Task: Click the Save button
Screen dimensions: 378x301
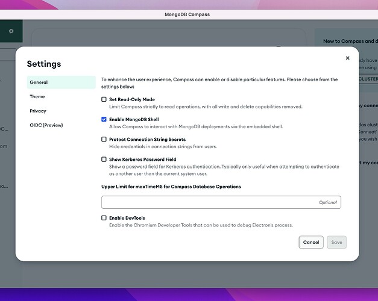Action: coord(336,242)
